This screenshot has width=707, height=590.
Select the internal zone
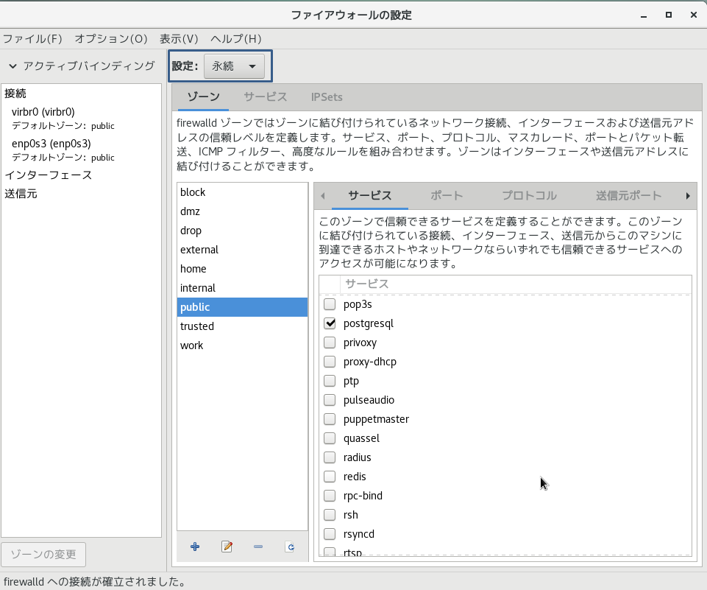click(x=242, y=288)
